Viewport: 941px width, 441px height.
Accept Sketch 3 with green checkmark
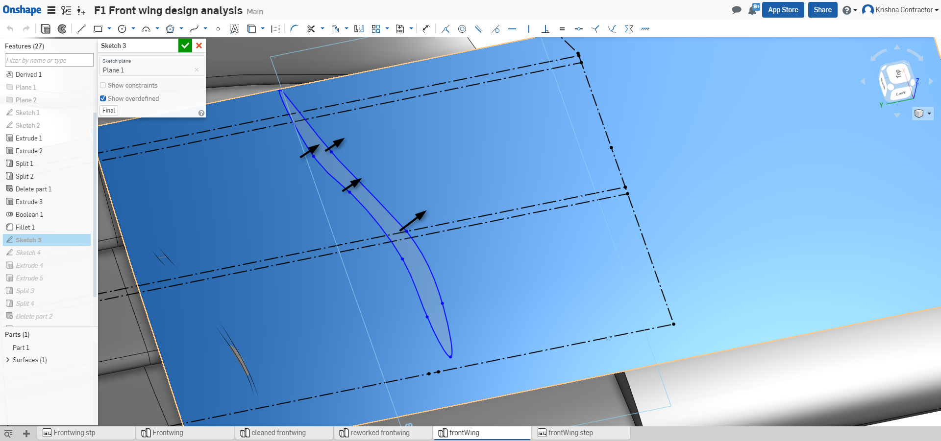coord(185,46)
